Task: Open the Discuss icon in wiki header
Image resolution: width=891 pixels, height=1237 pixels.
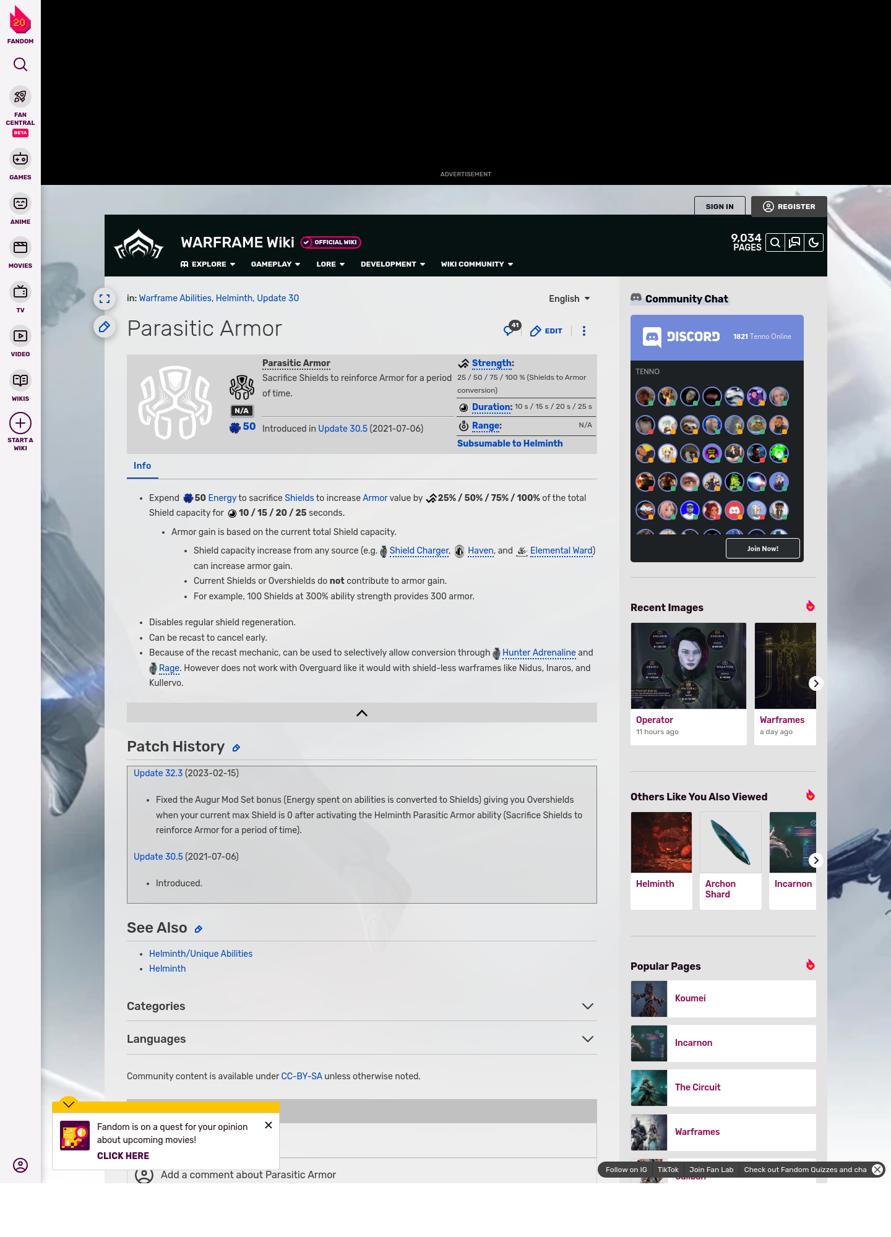Action: coord(794,242)
